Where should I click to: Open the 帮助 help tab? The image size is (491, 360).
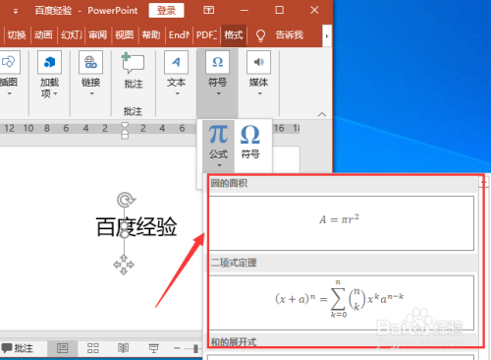[151, 34]
